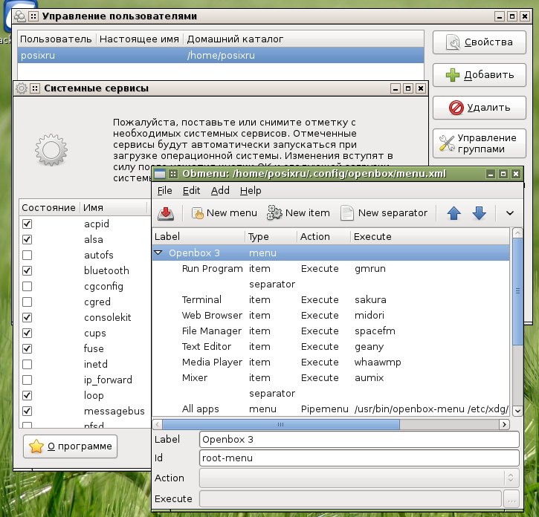Click the Удалить user button
539x517 pixels.
pos(480,108)
